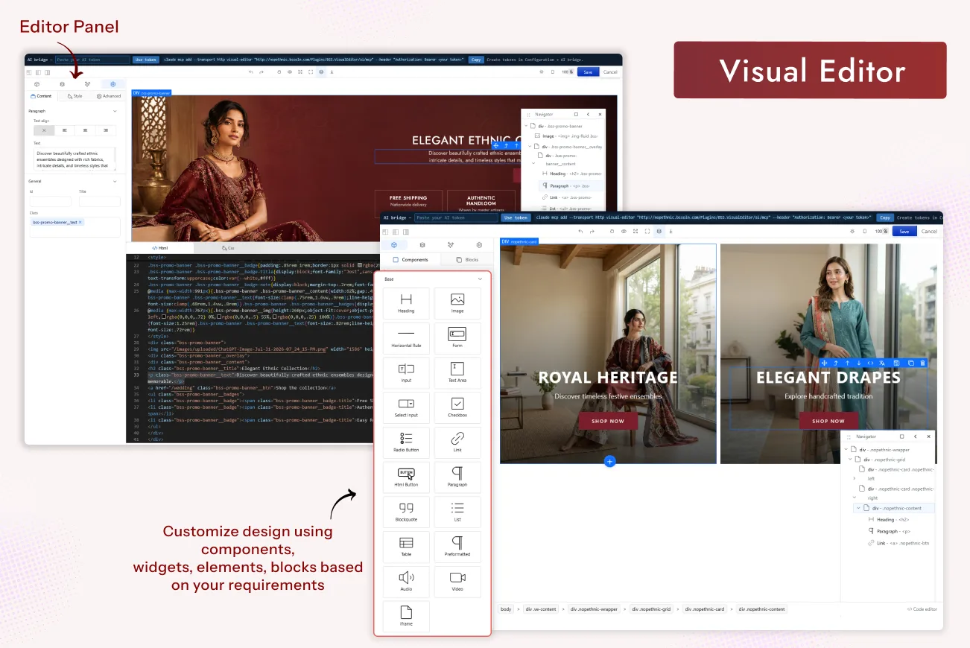
Task: Collapse the Paragraph section in back editor
Action: [x=115, y=111]
